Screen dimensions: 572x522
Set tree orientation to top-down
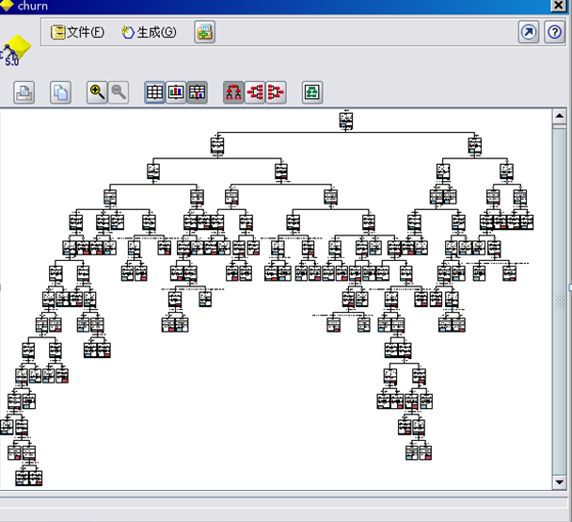pyautogui.click(x=233, y=92)
